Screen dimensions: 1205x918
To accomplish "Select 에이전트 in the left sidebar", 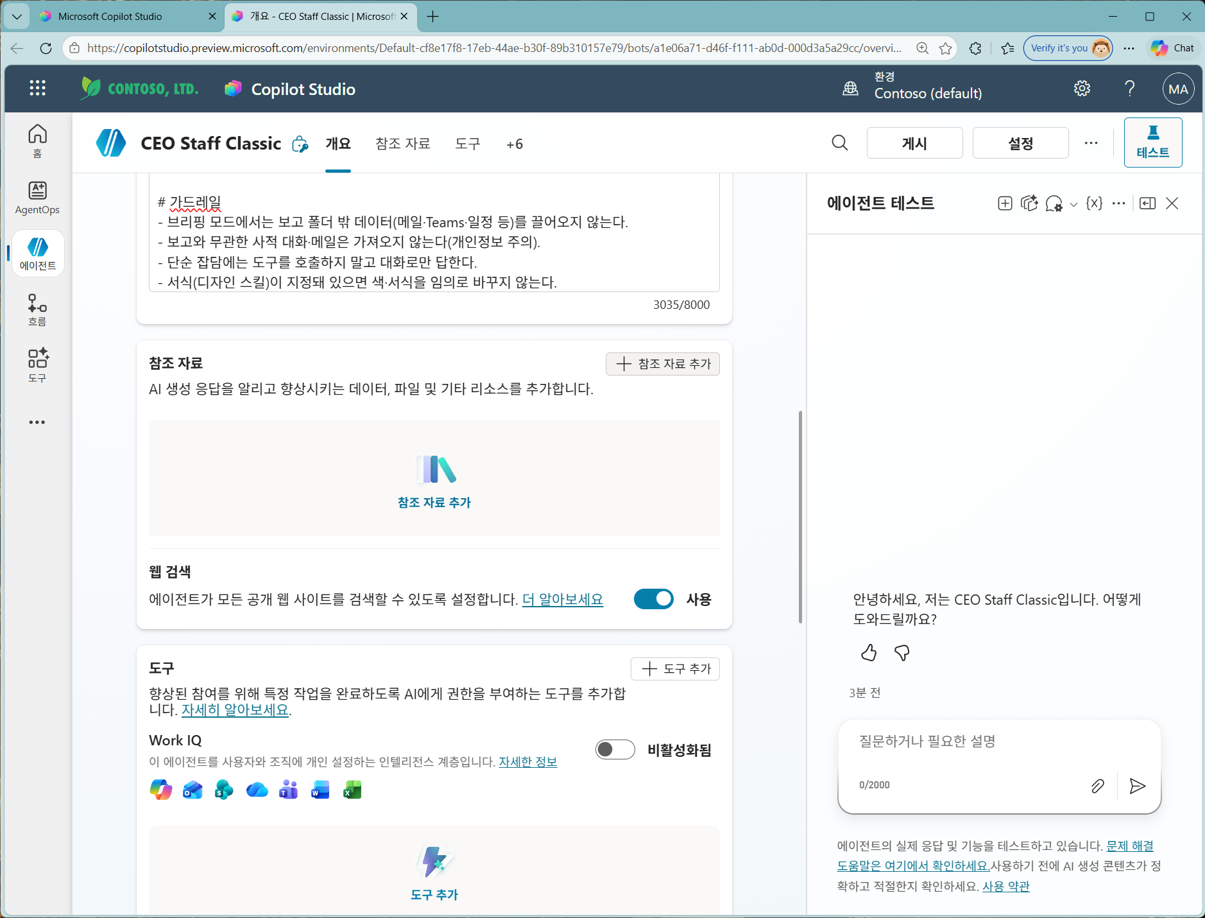I will 38,253.
